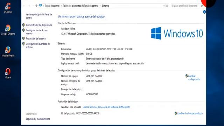Click the product ID 00331-10000-00001-AA258
Image resolution: width=224 pixels, height=126 pixels.
pyautogui.click(x=88, y=113)
